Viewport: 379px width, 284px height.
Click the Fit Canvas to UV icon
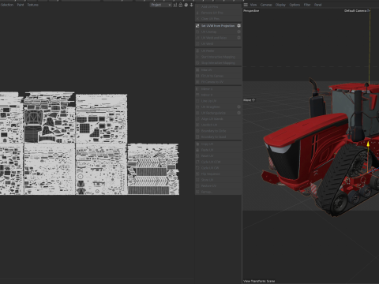(197, 82)
